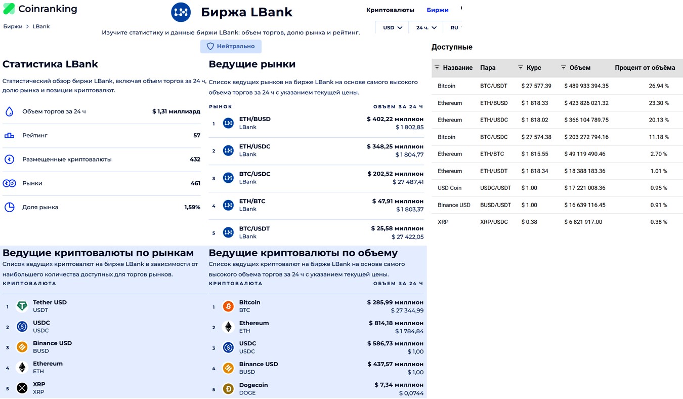Click Ethereum icon in volume list
Viewport: 683px width, 399px height.
[x=228, y=327]
